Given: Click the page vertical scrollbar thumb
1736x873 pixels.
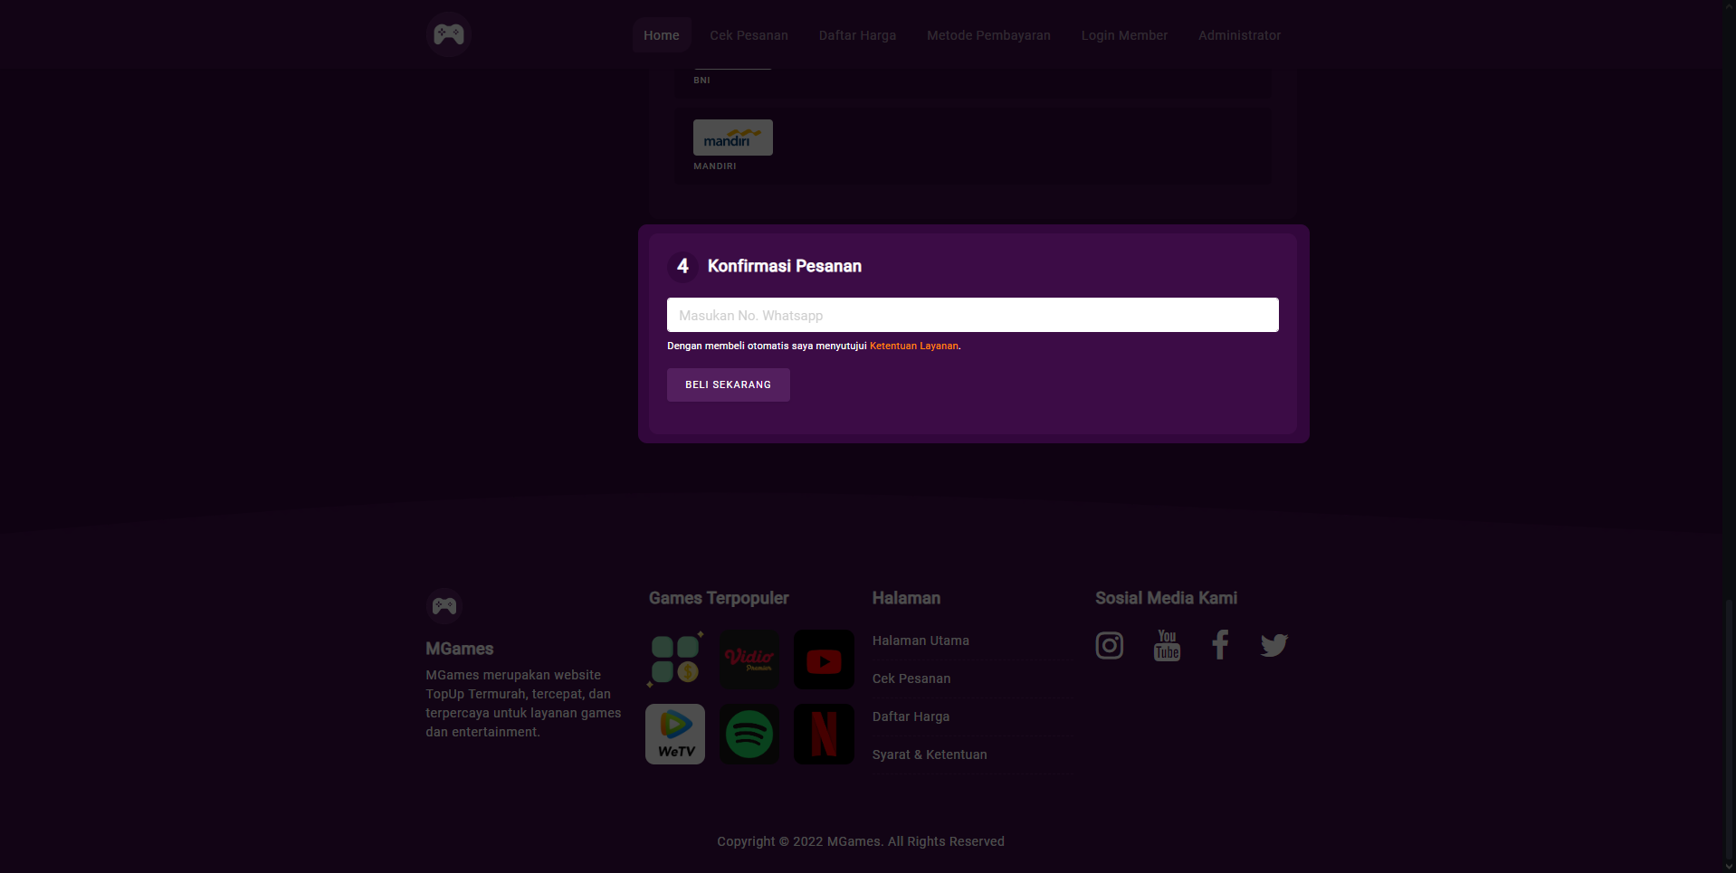Looking at the screenshot, I should point(1730,728).
